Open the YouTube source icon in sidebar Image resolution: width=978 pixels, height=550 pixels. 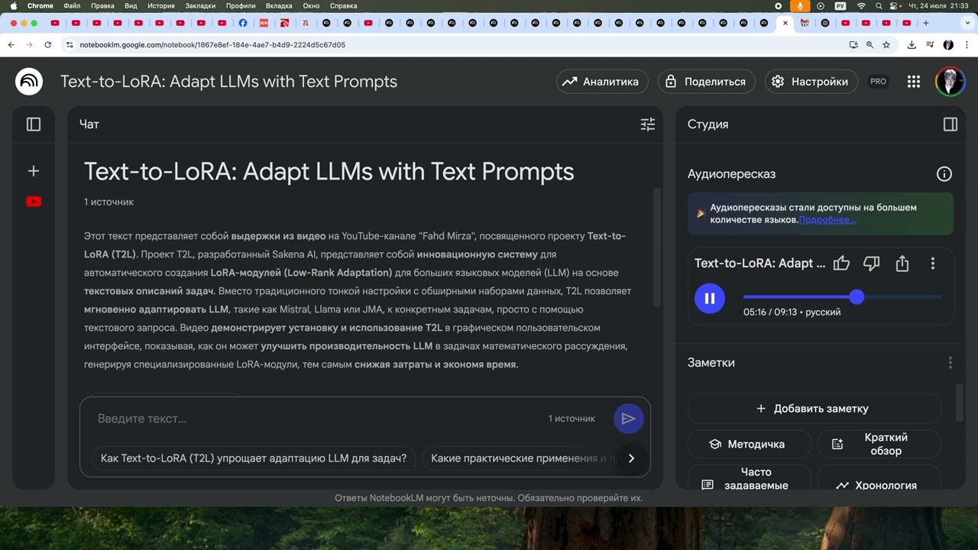coord(34,202)
